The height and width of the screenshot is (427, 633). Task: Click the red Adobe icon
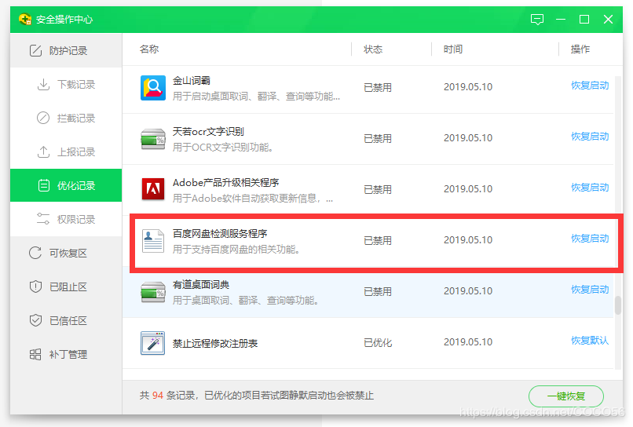point(152,189)
